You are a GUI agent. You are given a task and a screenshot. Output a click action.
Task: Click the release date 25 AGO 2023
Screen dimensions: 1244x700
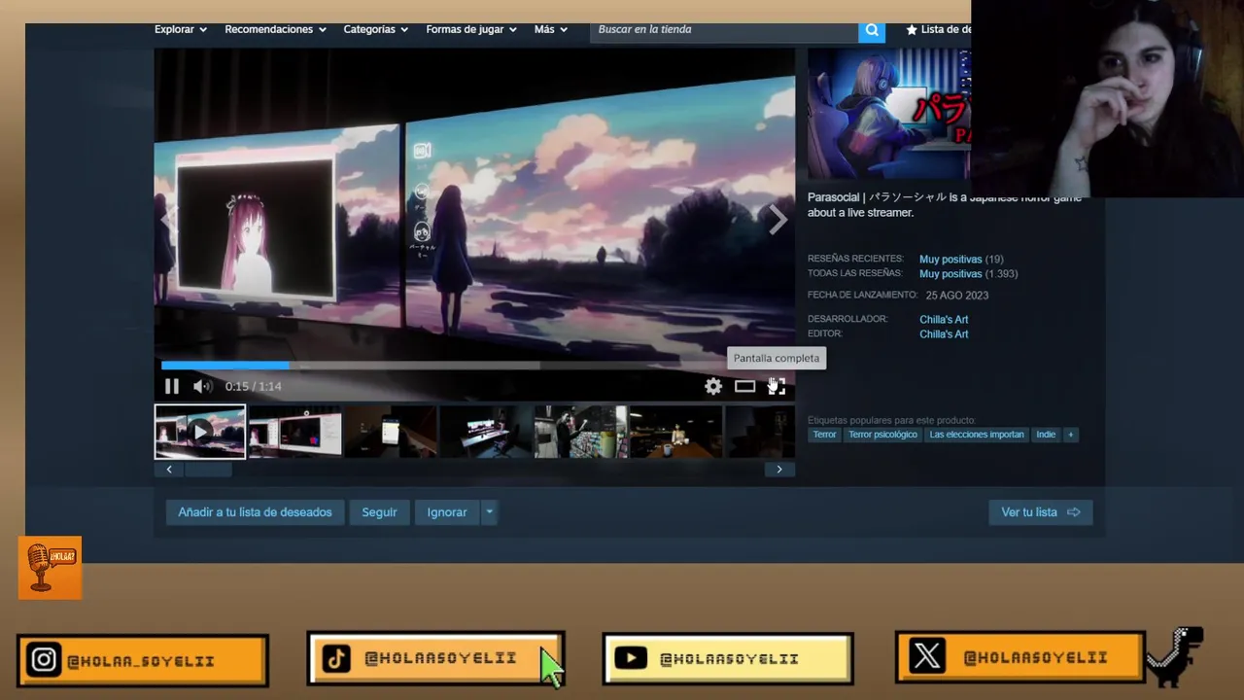[x=957, y=296]
